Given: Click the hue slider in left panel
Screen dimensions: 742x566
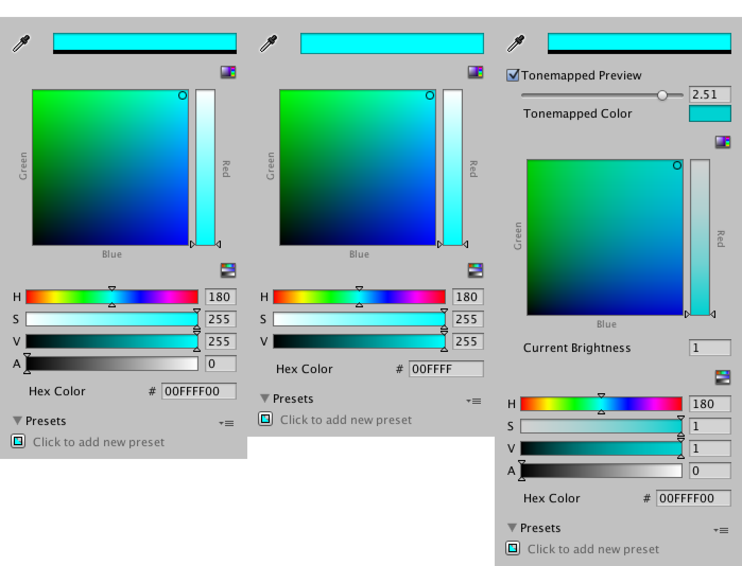Looking at the screenshot, I should pos(112,297).
